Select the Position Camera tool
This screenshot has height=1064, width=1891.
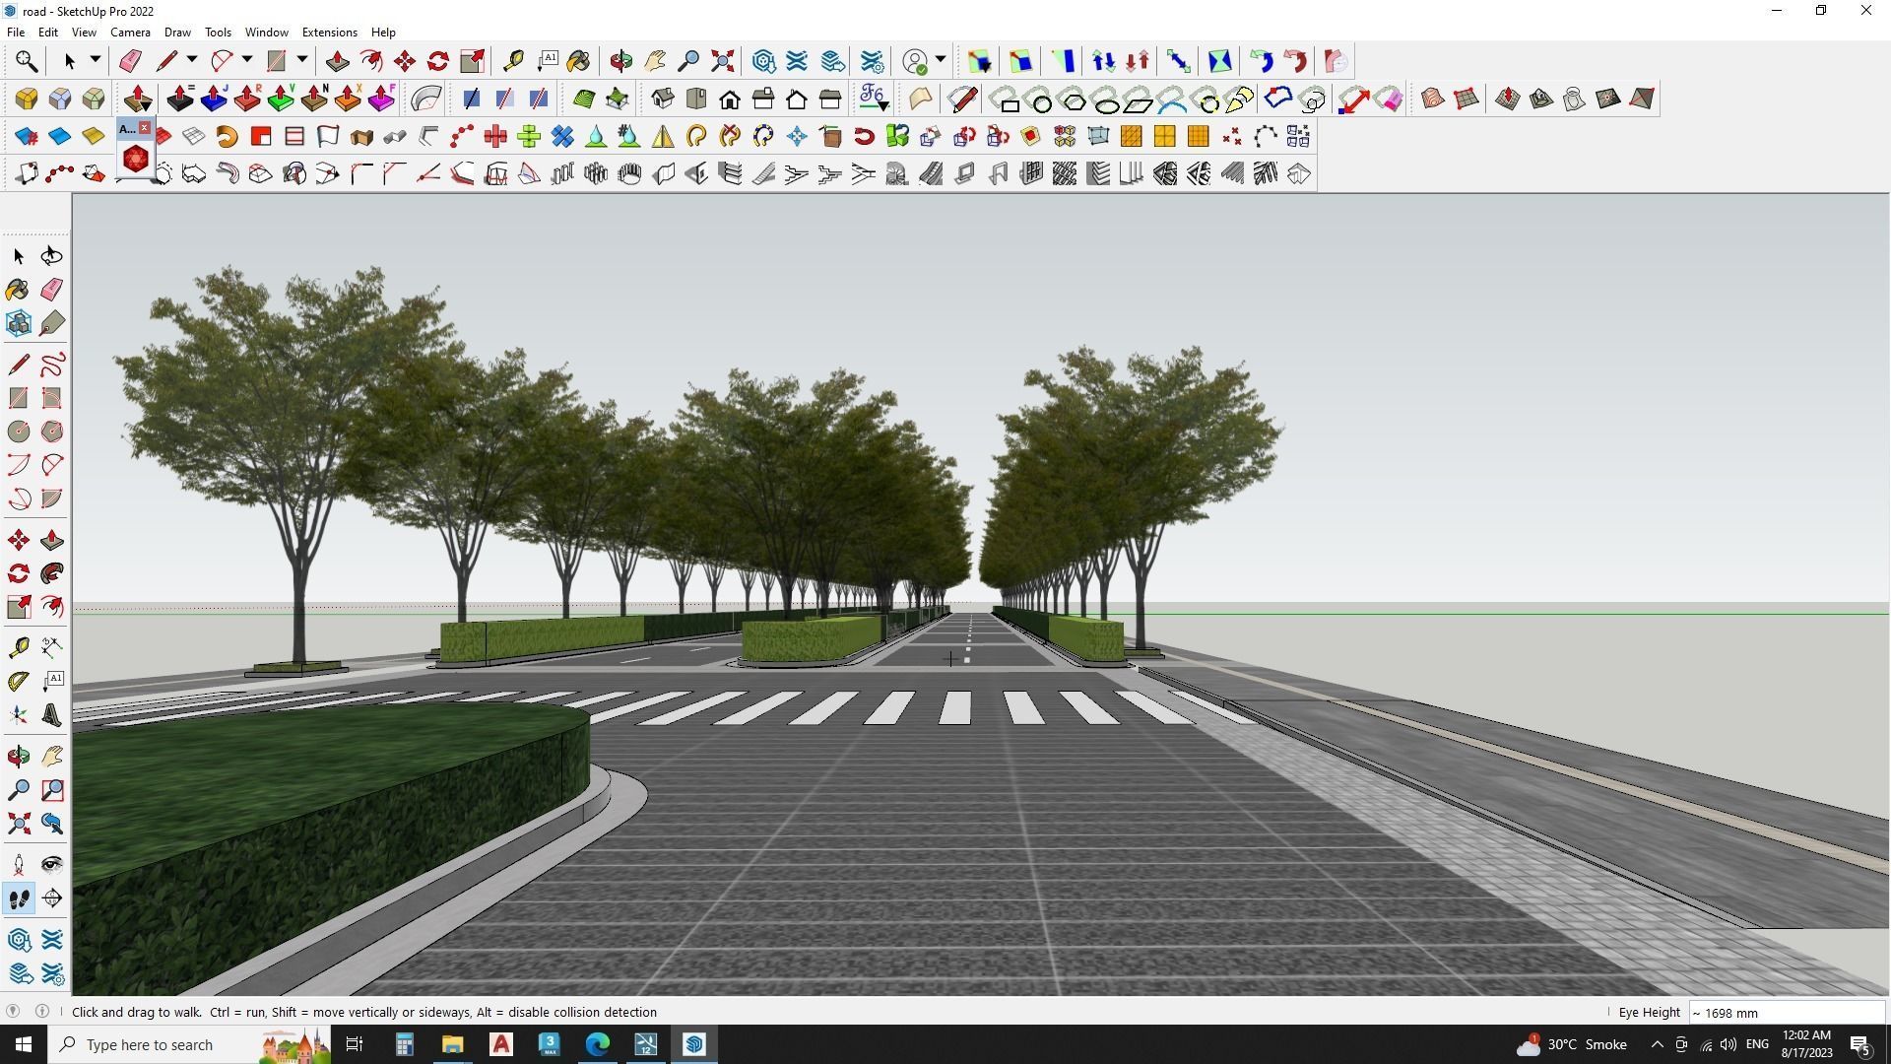tap(19, 865)
